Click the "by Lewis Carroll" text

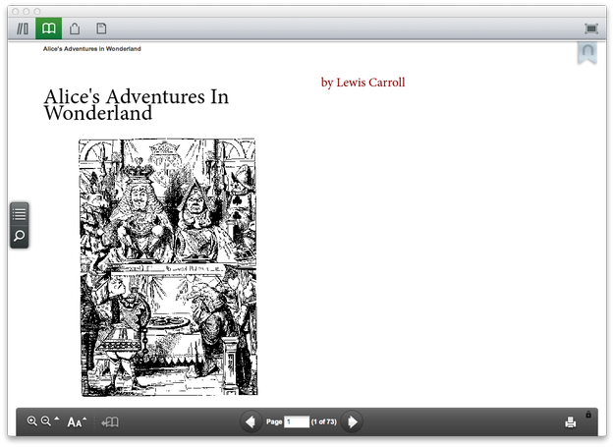363,83
